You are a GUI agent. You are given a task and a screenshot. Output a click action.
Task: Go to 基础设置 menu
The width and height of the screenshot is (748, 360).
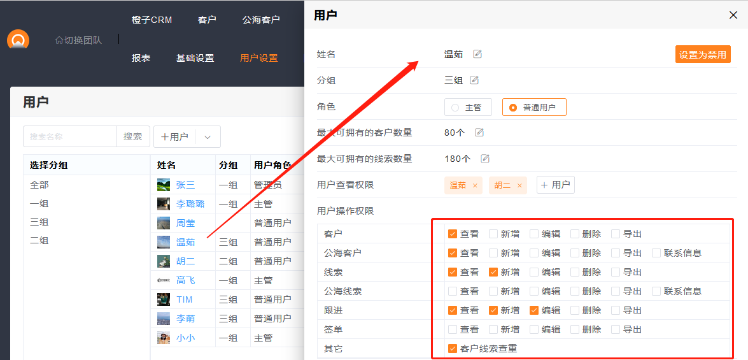pyautogui.click(x=195, y=58)
